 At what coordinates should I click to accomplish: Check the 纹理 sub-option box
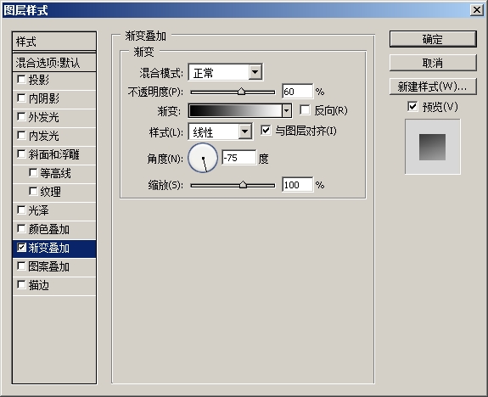(33, 192)
